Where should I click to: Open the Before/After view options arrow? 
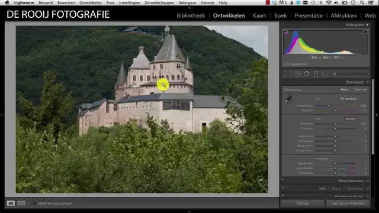28,204
